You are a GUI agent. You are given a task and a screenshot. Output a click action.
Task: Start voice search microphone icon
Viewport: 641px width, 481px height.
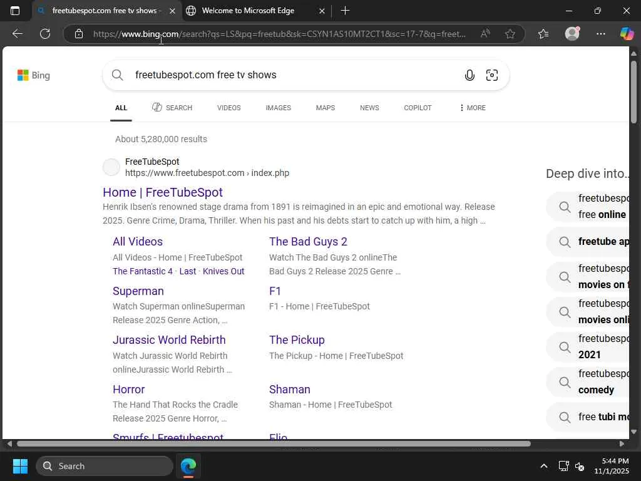point(469,75)
